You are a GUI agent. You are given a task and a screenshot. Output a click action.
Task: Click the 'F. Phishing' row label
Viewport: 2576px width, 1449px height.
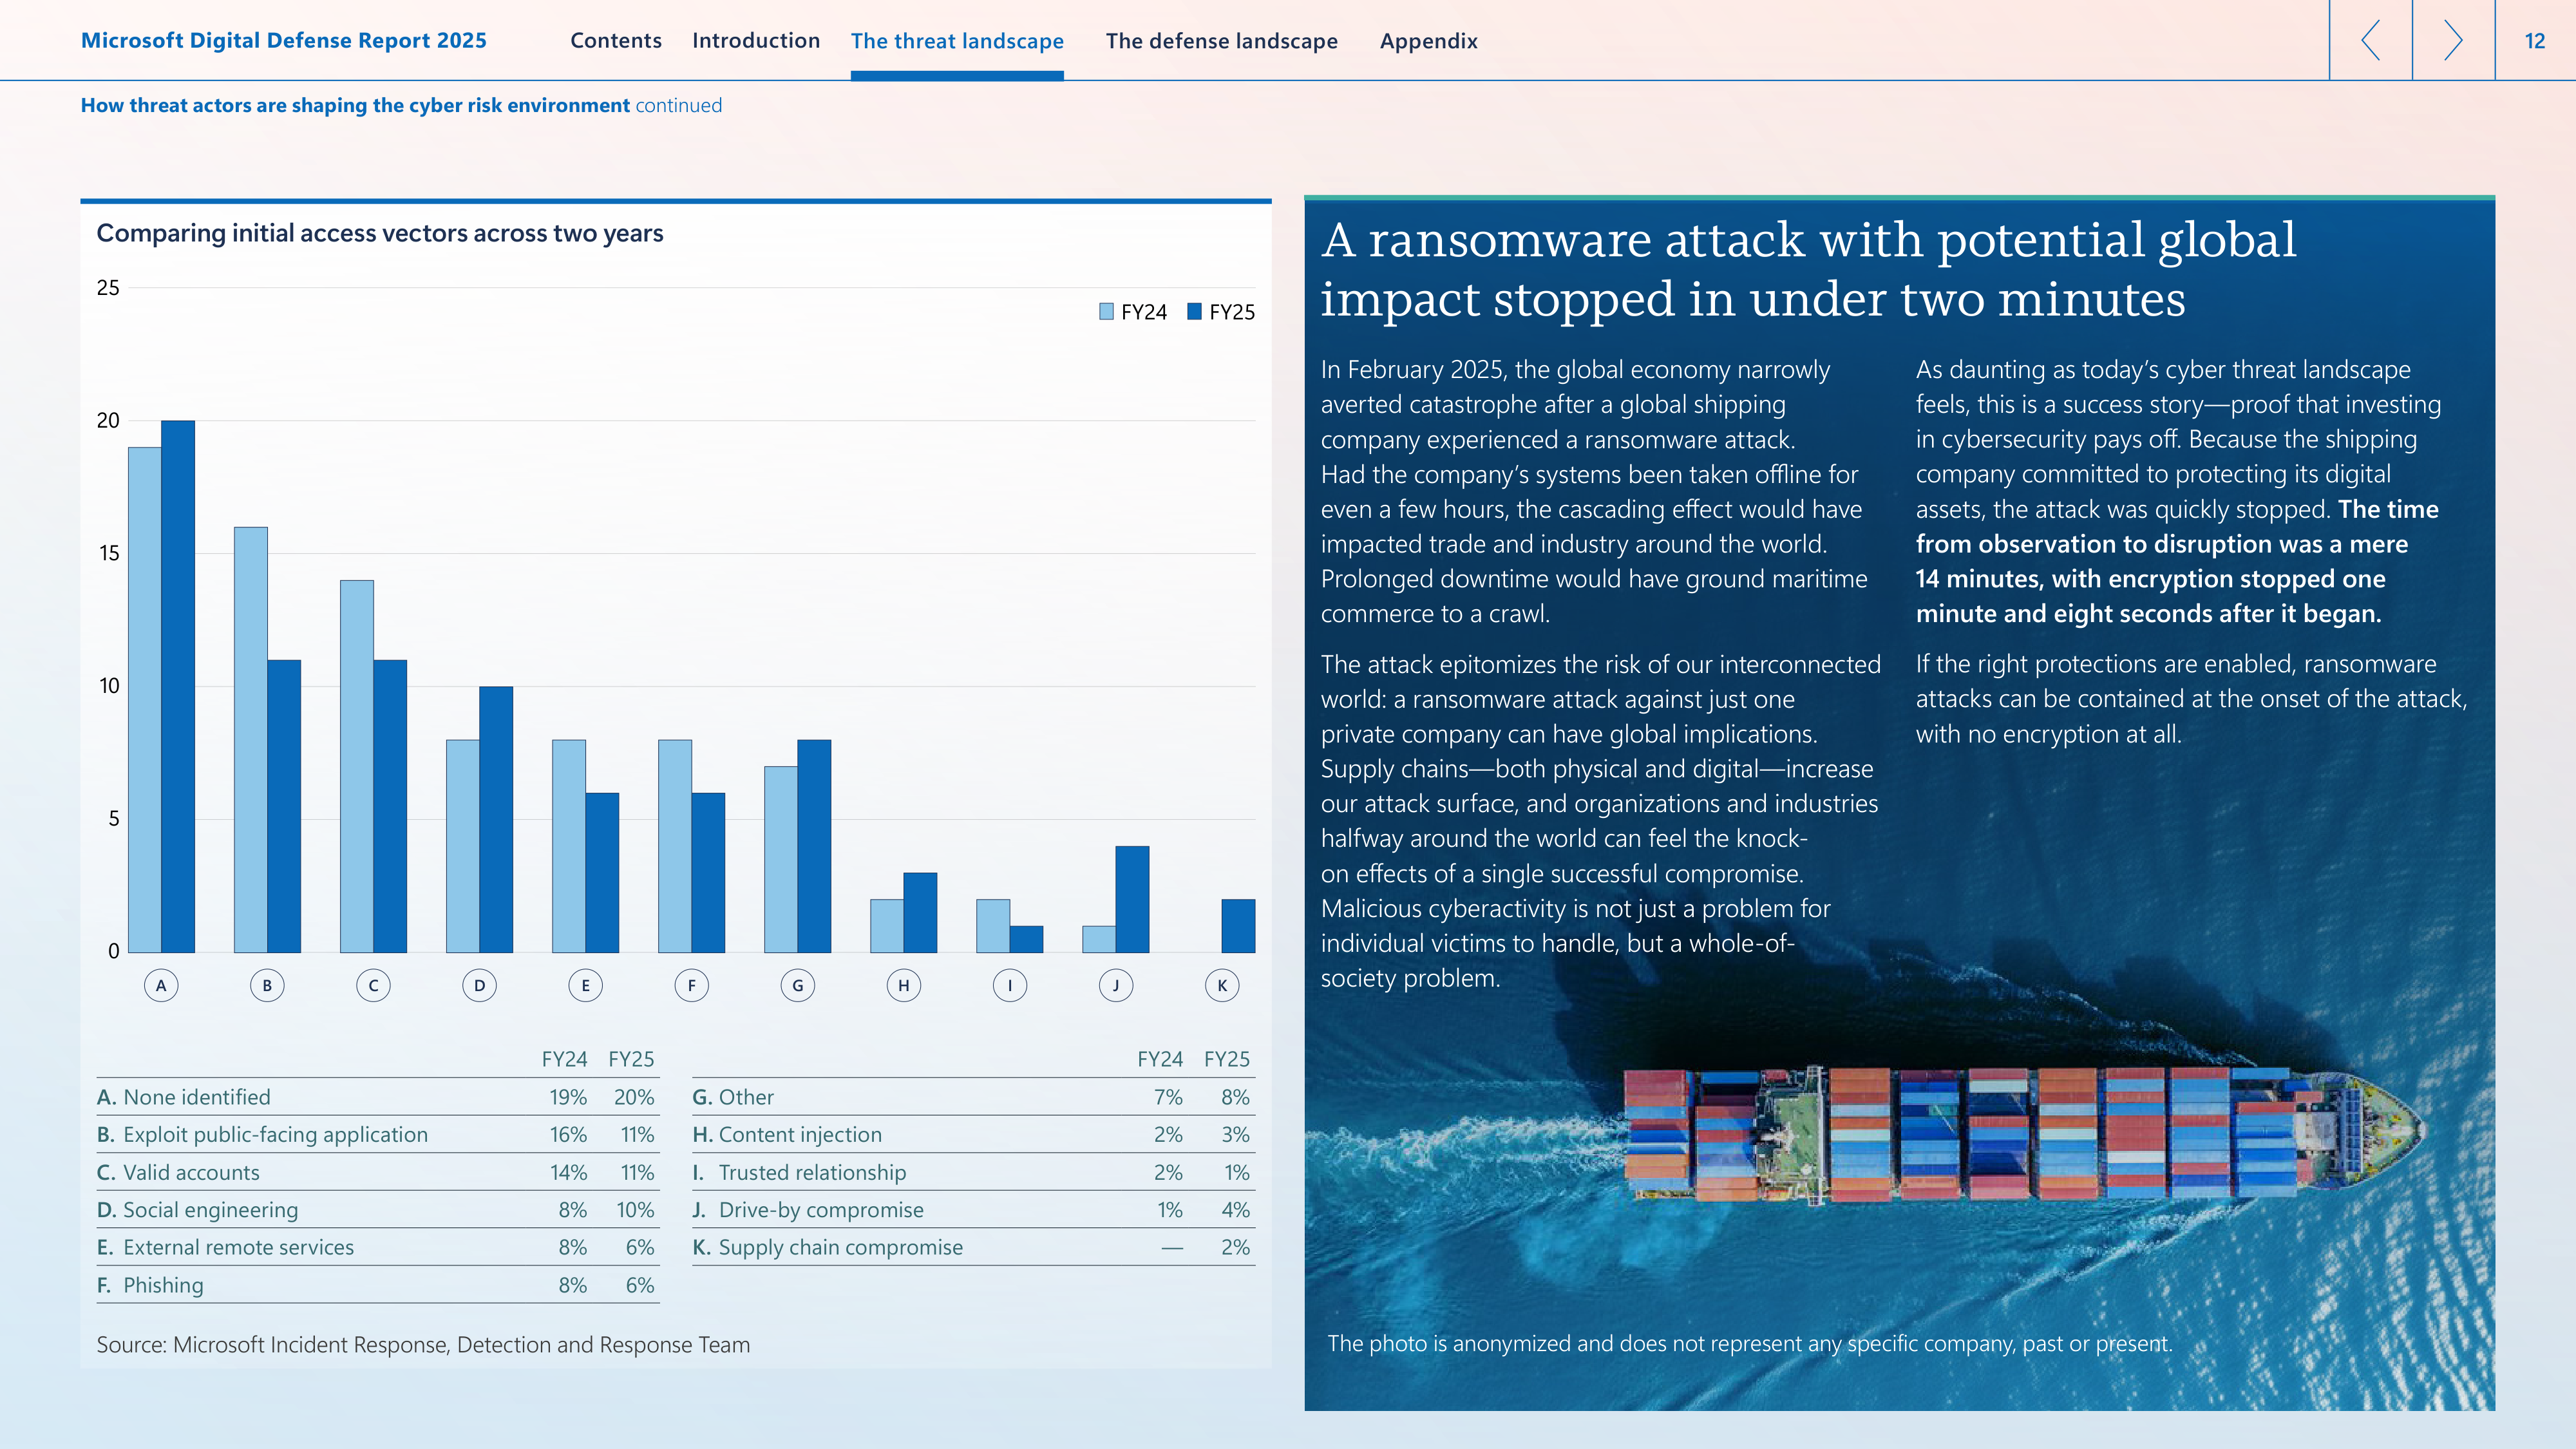coord(150,1285)
